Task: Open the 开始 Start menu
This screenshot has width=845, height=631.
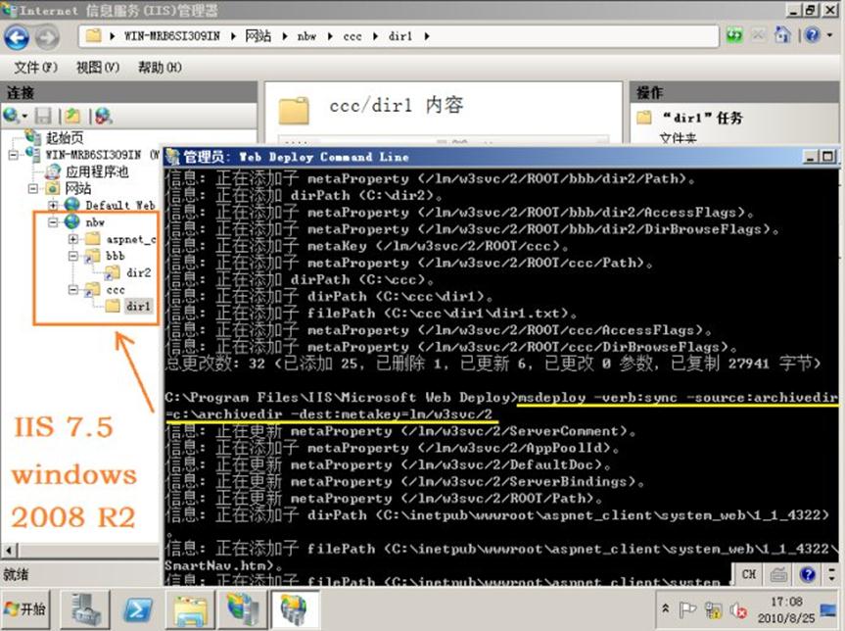Action: (25, 608)
